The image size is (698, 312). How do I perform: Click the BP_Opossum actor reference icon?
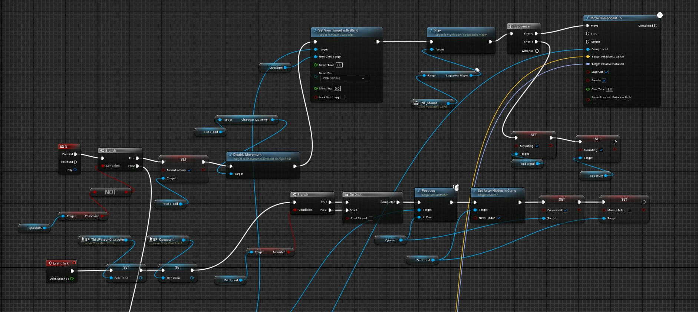click(151, 240)
